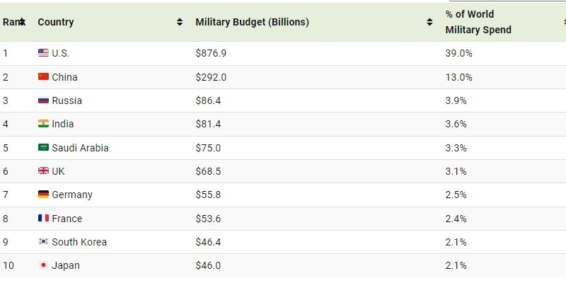566x283 pixels.
Task: Select the $876.9 budget cell
Action: [x=211, y=53]
